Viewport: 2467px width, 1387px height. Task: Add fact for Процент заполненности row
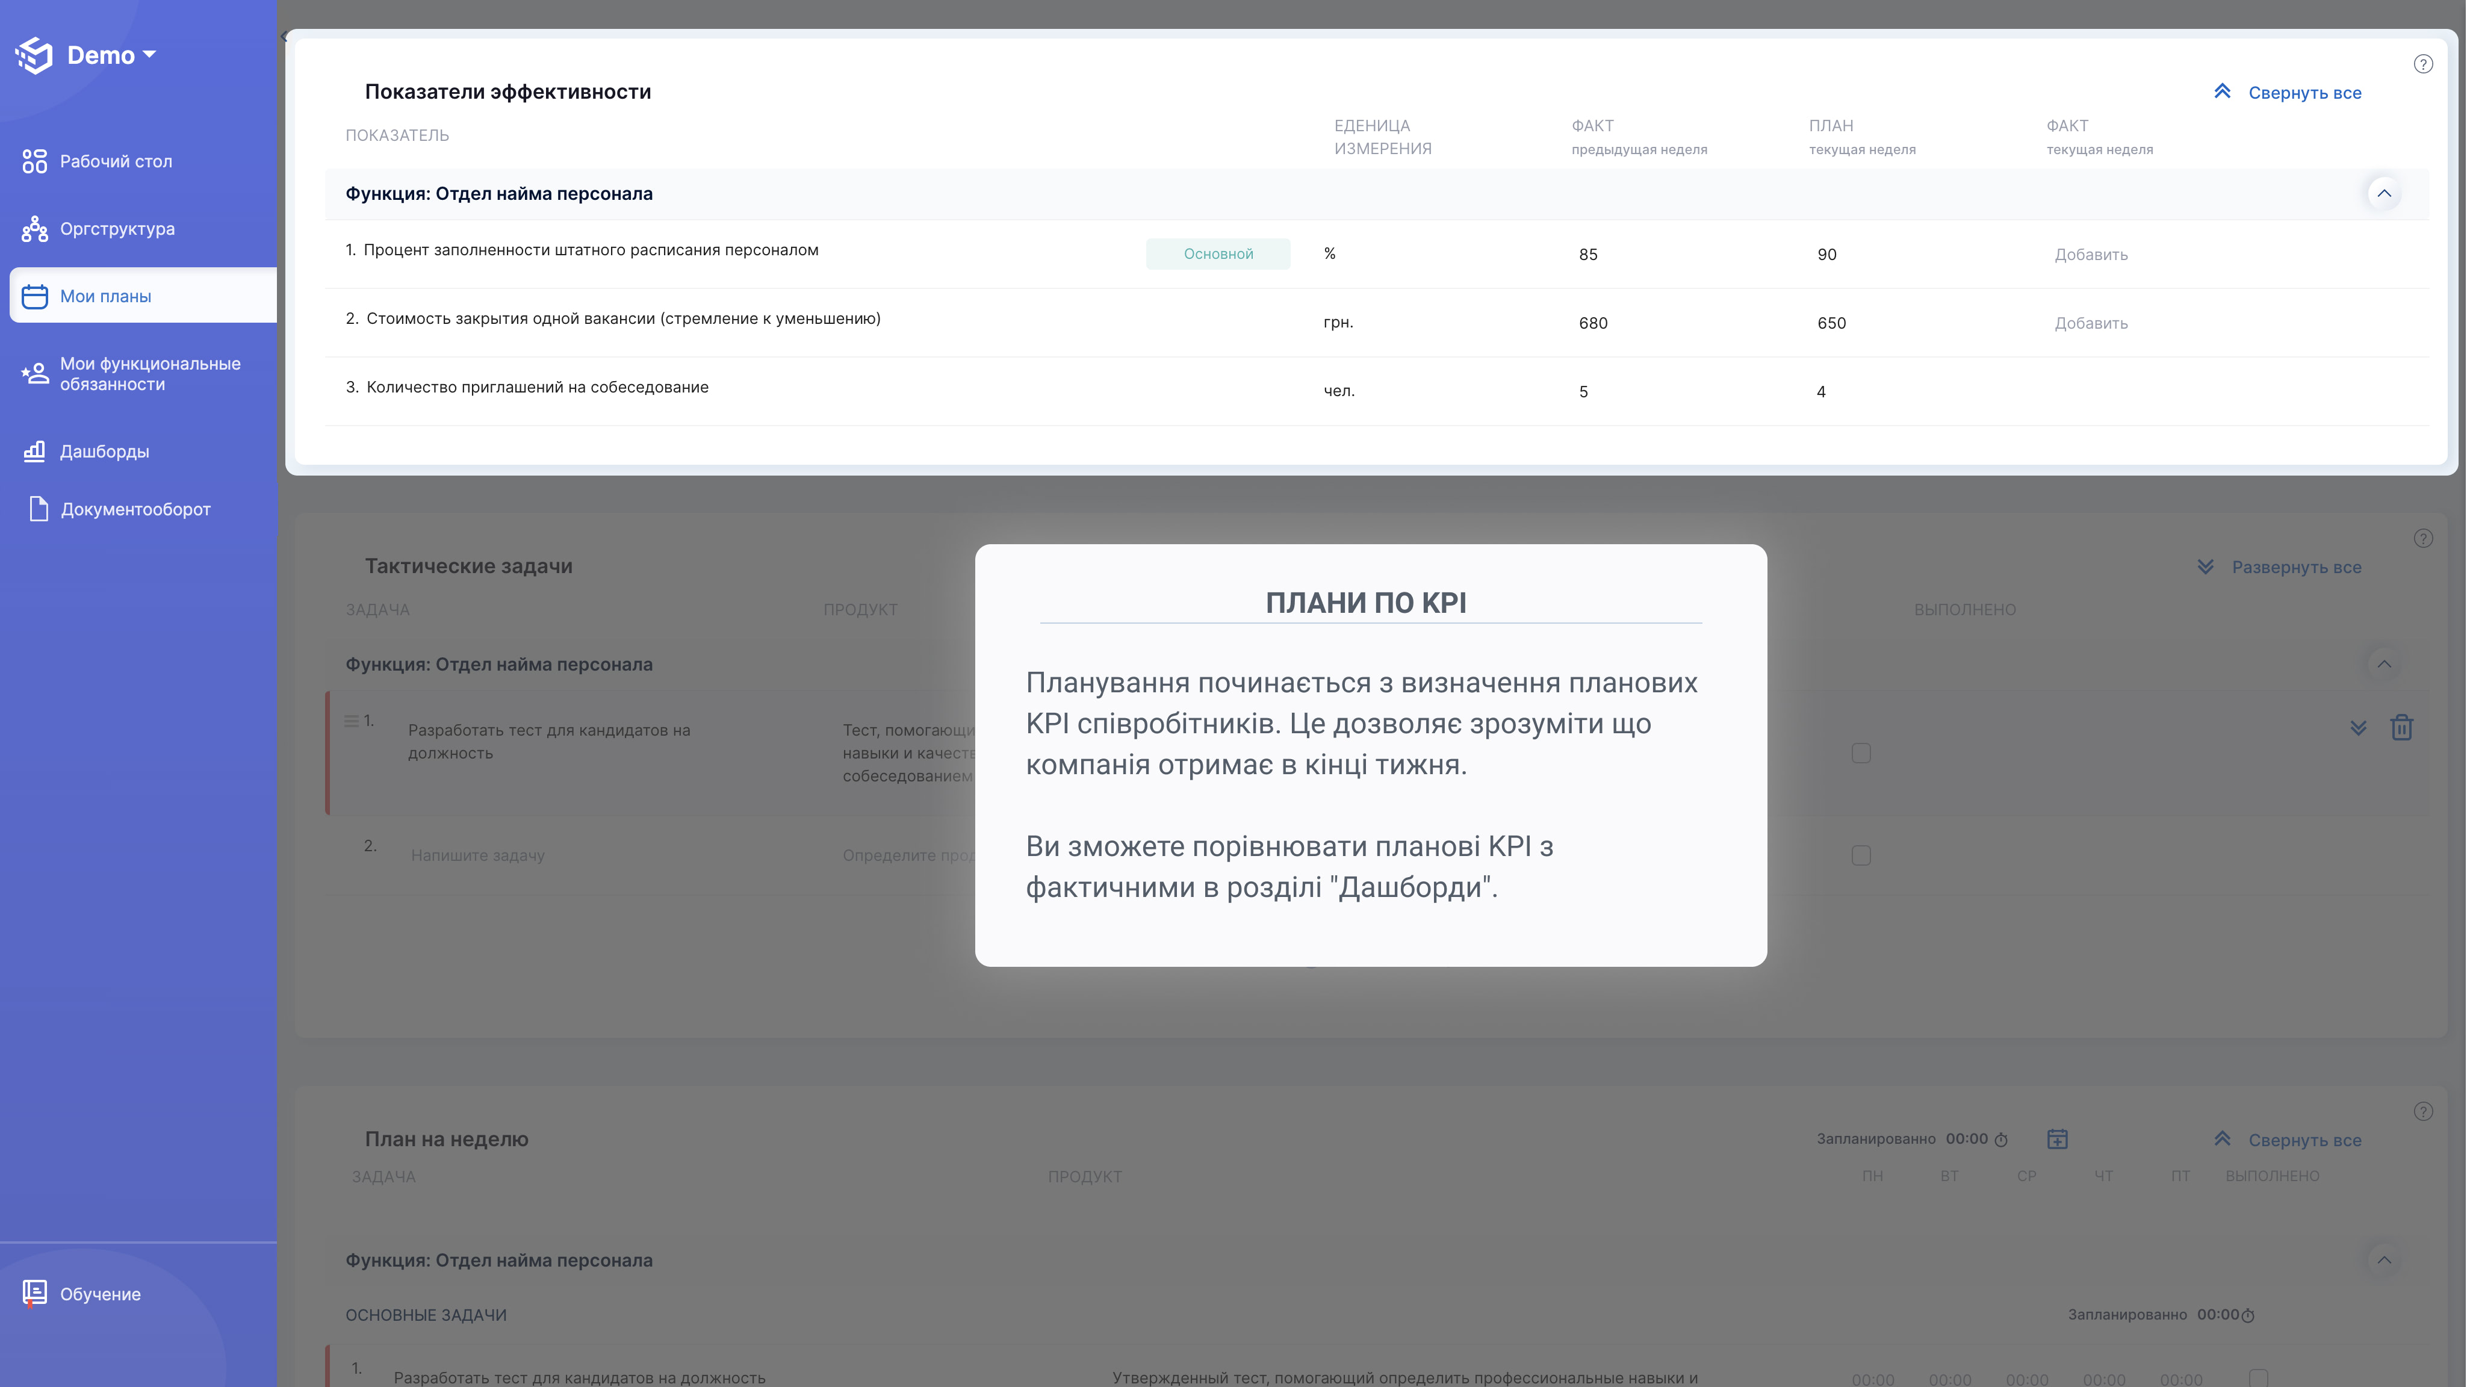tap(2091, 255)
